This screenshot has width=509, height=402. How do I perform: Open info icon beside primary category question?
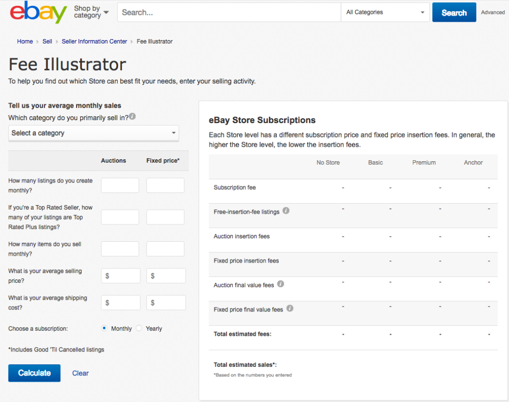tap(132, 116)
